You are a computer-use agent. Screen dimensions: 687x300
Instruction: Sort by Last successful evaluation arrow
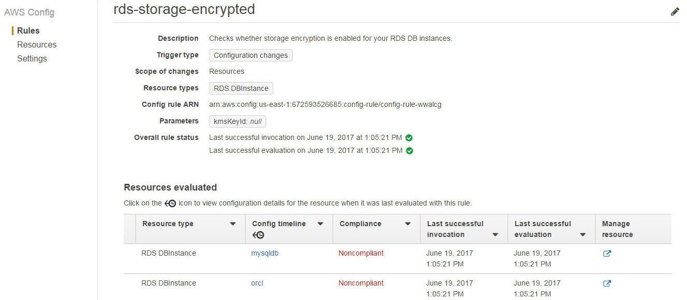(x=583, y=235)
